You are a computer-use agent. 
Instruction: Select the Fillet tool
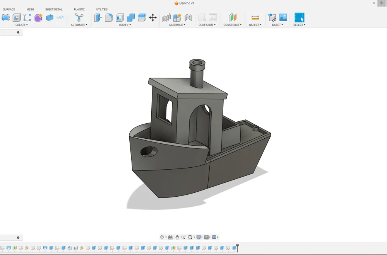[x=109, y=17]
